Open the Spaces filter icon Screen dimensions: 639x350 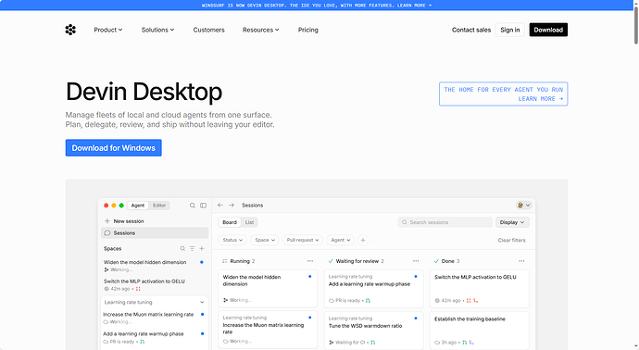[192, 248]
